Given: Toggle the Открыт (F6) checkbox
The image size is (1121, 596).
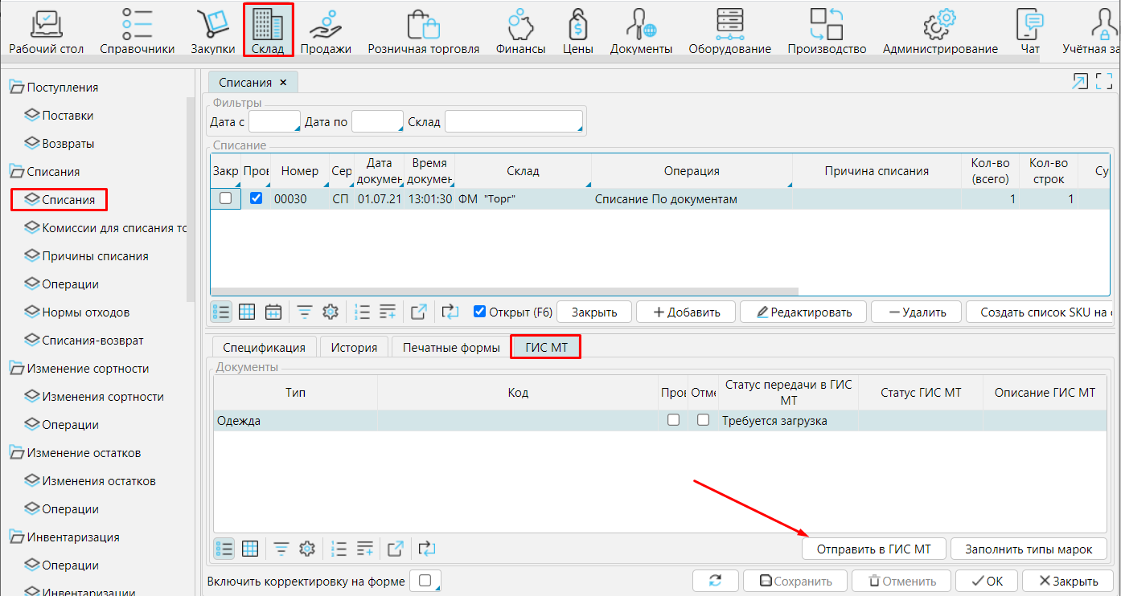Looking at the screenshot, I should [x=480, y=312].
